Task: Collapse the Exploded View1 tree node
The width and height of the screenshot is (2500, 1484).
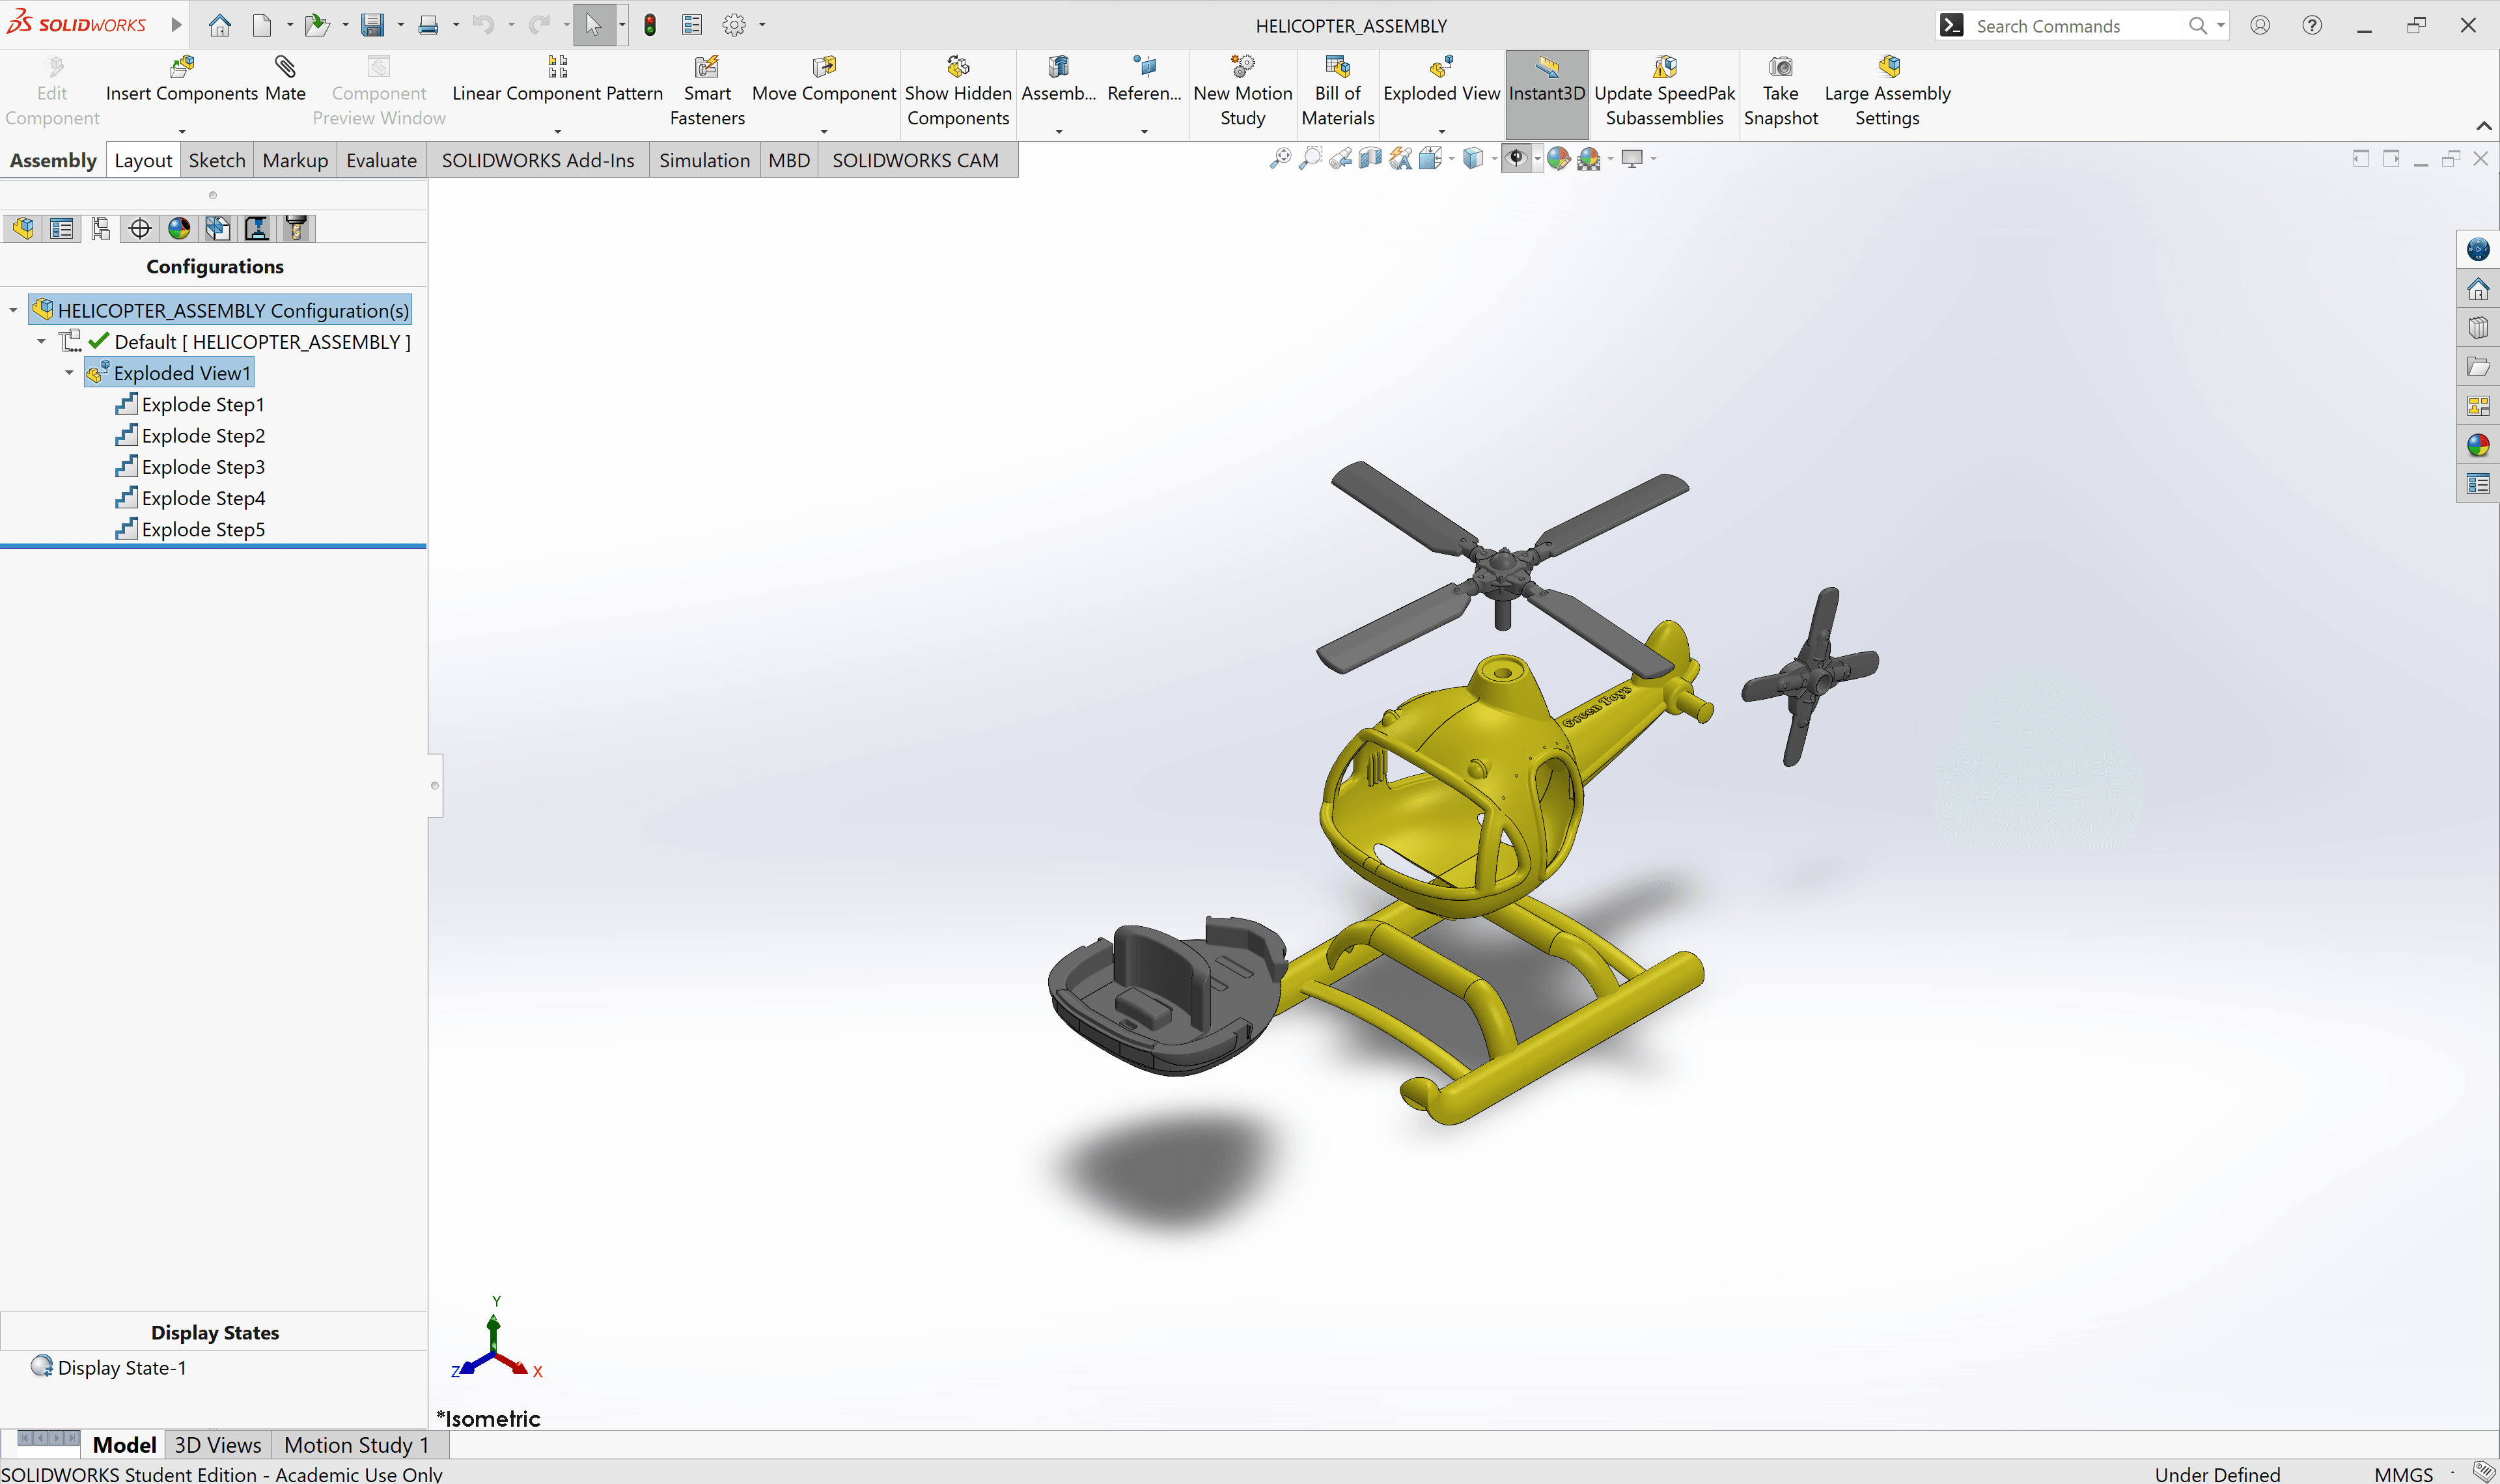Action: coord(69,372)
